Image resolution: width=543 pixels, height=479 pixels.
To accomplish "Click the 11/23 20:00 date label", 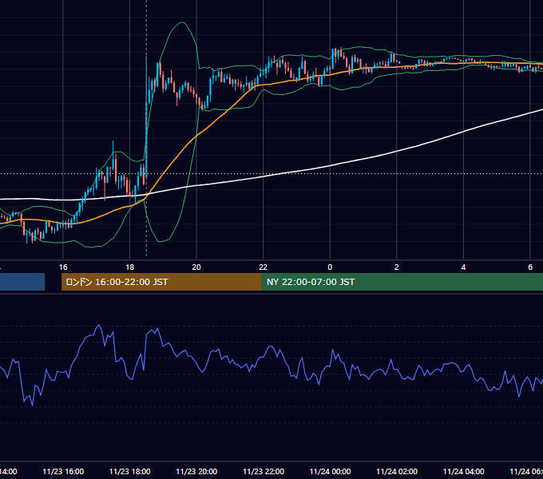I will [x=196, y=471].
